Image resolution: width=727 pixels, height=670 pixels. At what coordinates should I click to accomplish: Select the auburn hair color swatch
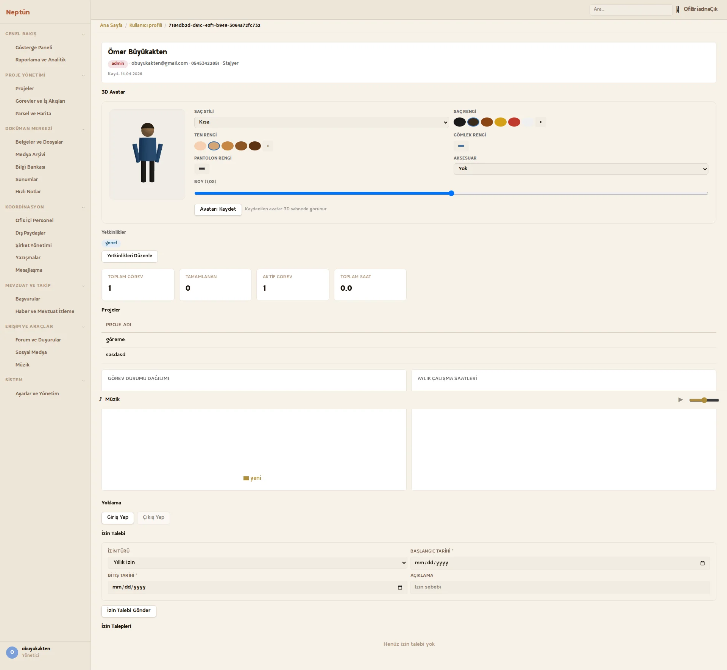pos(487,122)
